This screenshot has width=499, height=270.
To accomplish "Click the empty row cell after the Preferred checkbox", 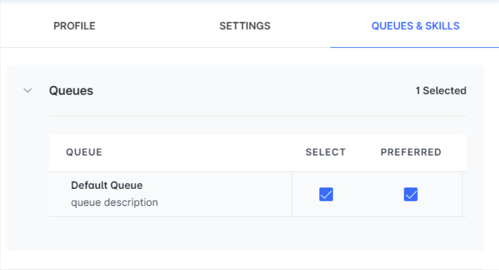I will pos(464,194).
